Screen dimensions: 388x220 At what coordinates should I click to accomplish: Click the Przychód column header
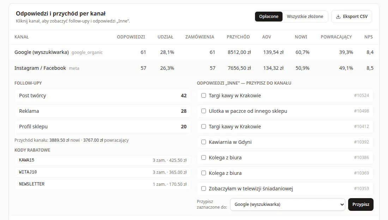click(x=238, y=37)
